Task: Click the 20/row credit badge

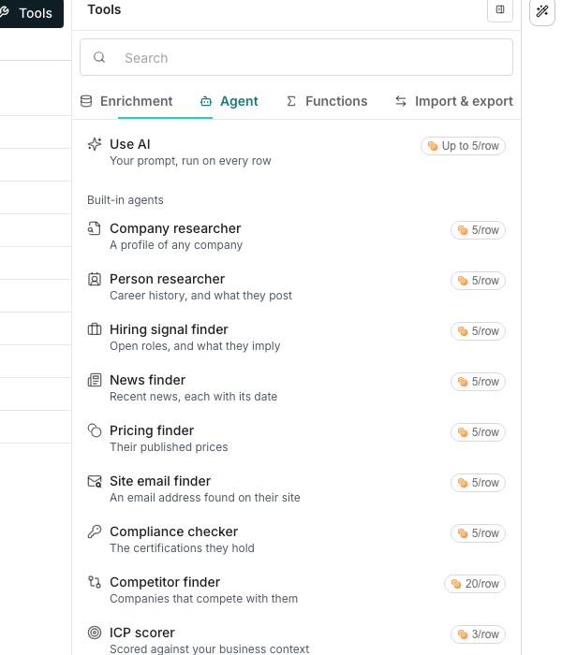Action: [475, 584]
